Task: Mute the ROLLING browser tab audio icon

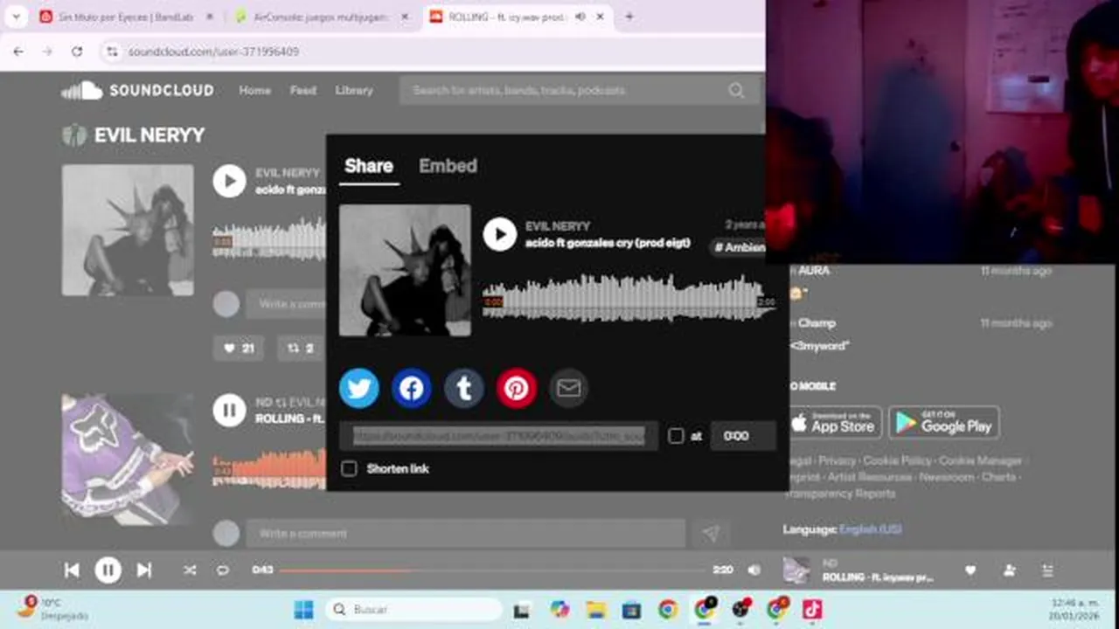Action: (x=580, y=17)
